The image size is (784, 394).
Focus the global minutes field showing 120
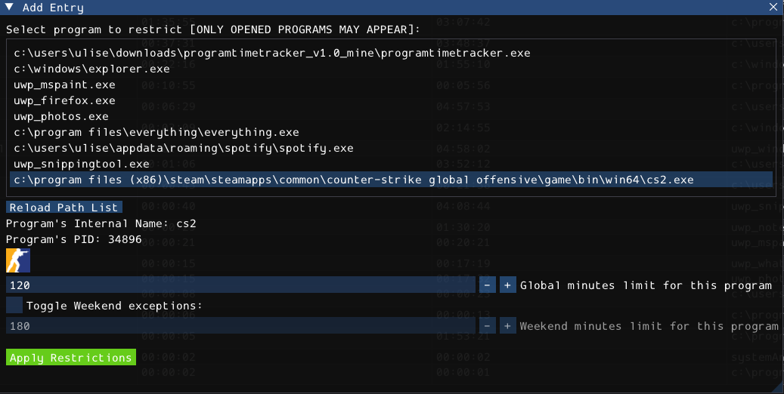[240, 285]
